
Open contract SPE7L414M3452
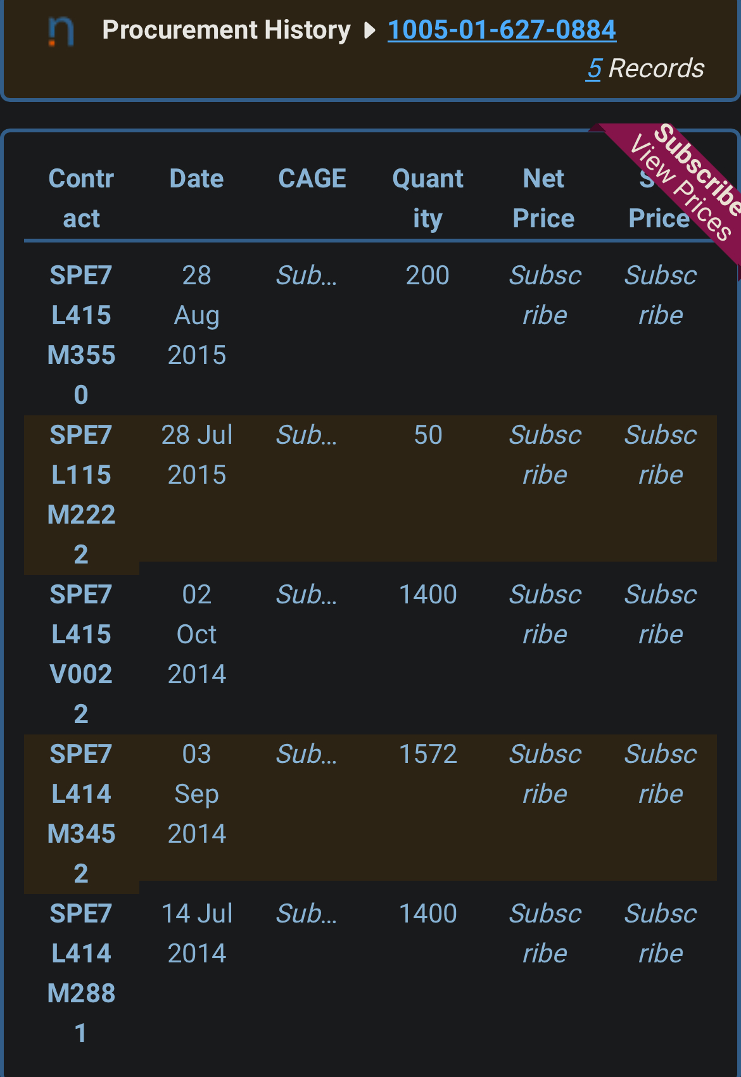[x=81, y=814]
